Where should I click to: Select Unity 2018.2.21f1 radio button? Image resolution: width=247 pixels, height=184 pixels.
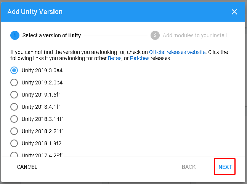coord(14,131)
